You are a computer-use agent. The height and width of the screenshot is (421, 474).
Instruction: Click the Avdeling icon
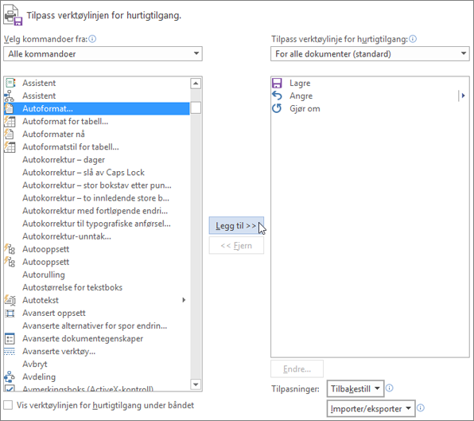tap(10, 377)
